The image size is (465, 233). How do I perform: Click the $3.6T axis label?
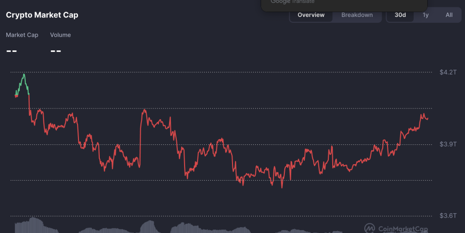click(x=448, y=216)
